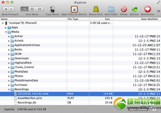Screen dimensions: 161x113
Task: Click the Copy Music toolbar icon
Action: [52, 9]
